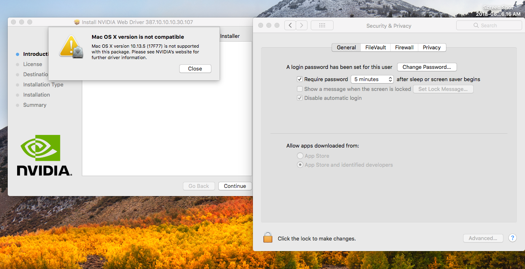
Task: Toggle the Require password checkbox
Action: pyautogui.click(x=300, y=79)
